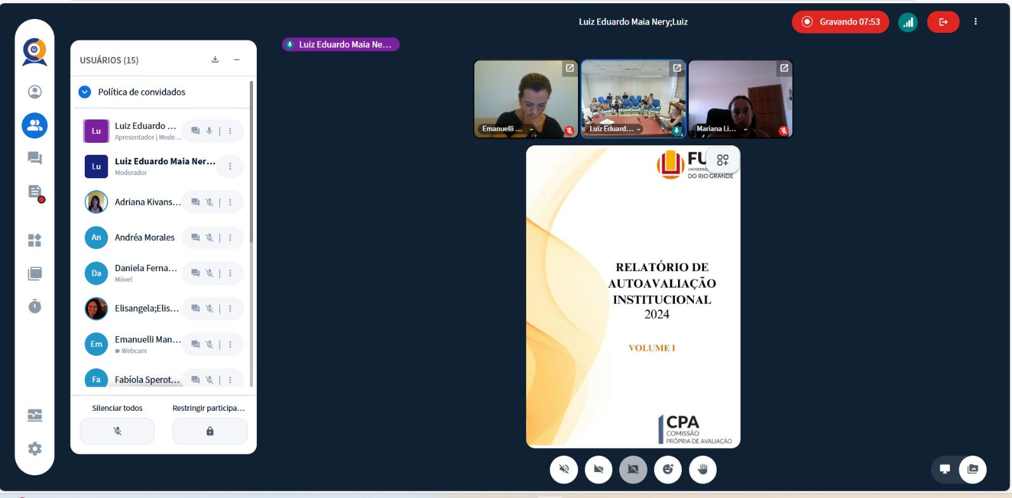
Task: Click the leave session red button
Action: 943,22
